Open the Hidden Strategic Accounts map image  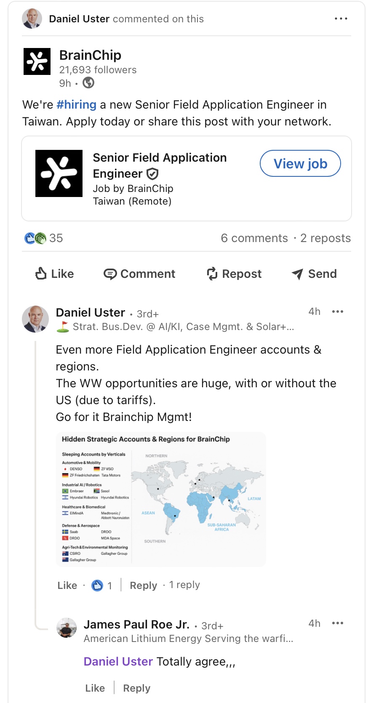pos(161,499)
